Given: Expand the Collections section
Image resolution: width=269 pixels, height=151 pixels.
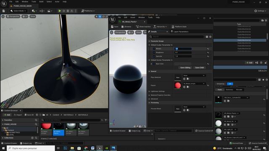Looking at the screenshot, I should 3,138.
